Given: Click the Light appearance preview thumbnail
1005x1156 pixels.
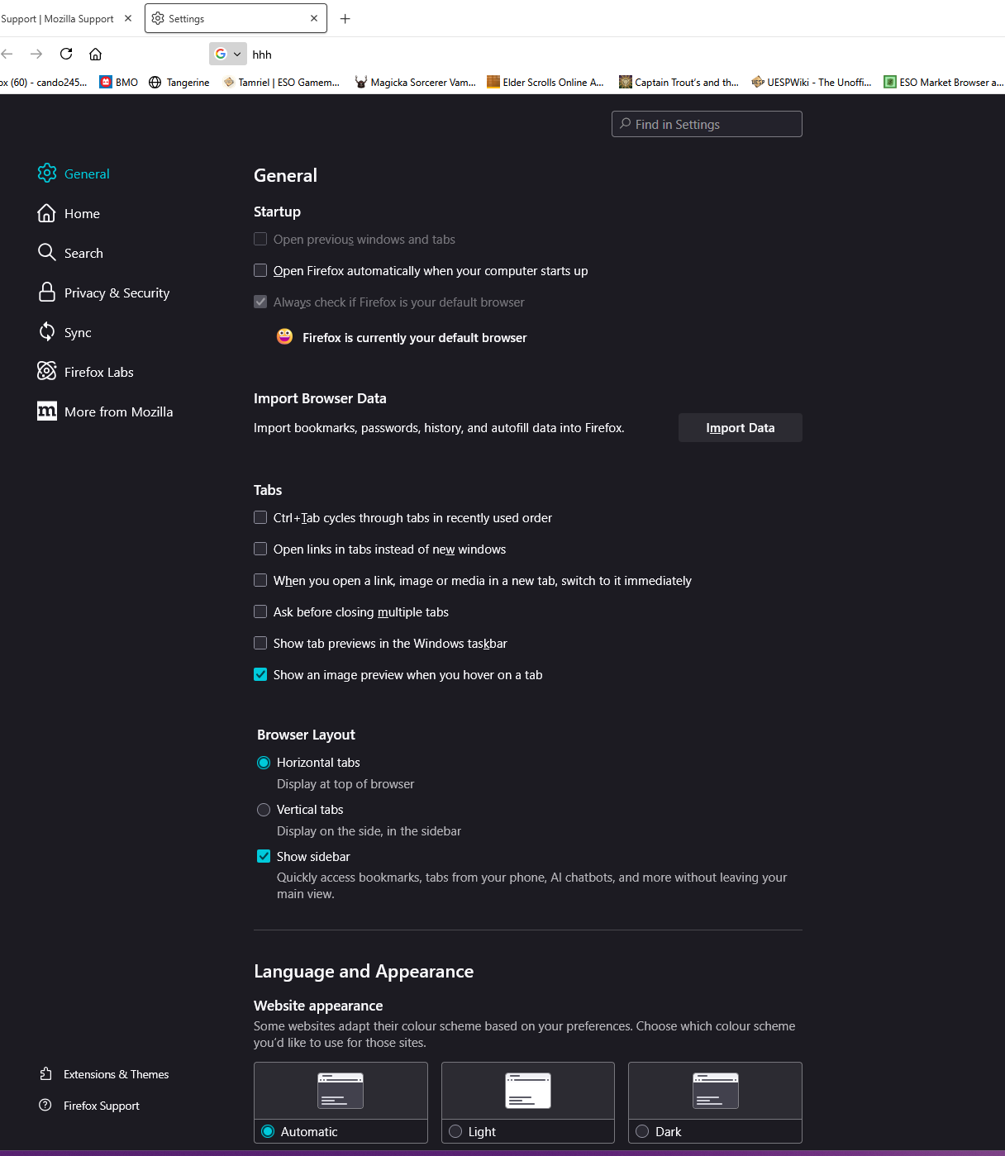Looking at the screenshot, I should pos(528,1091).
